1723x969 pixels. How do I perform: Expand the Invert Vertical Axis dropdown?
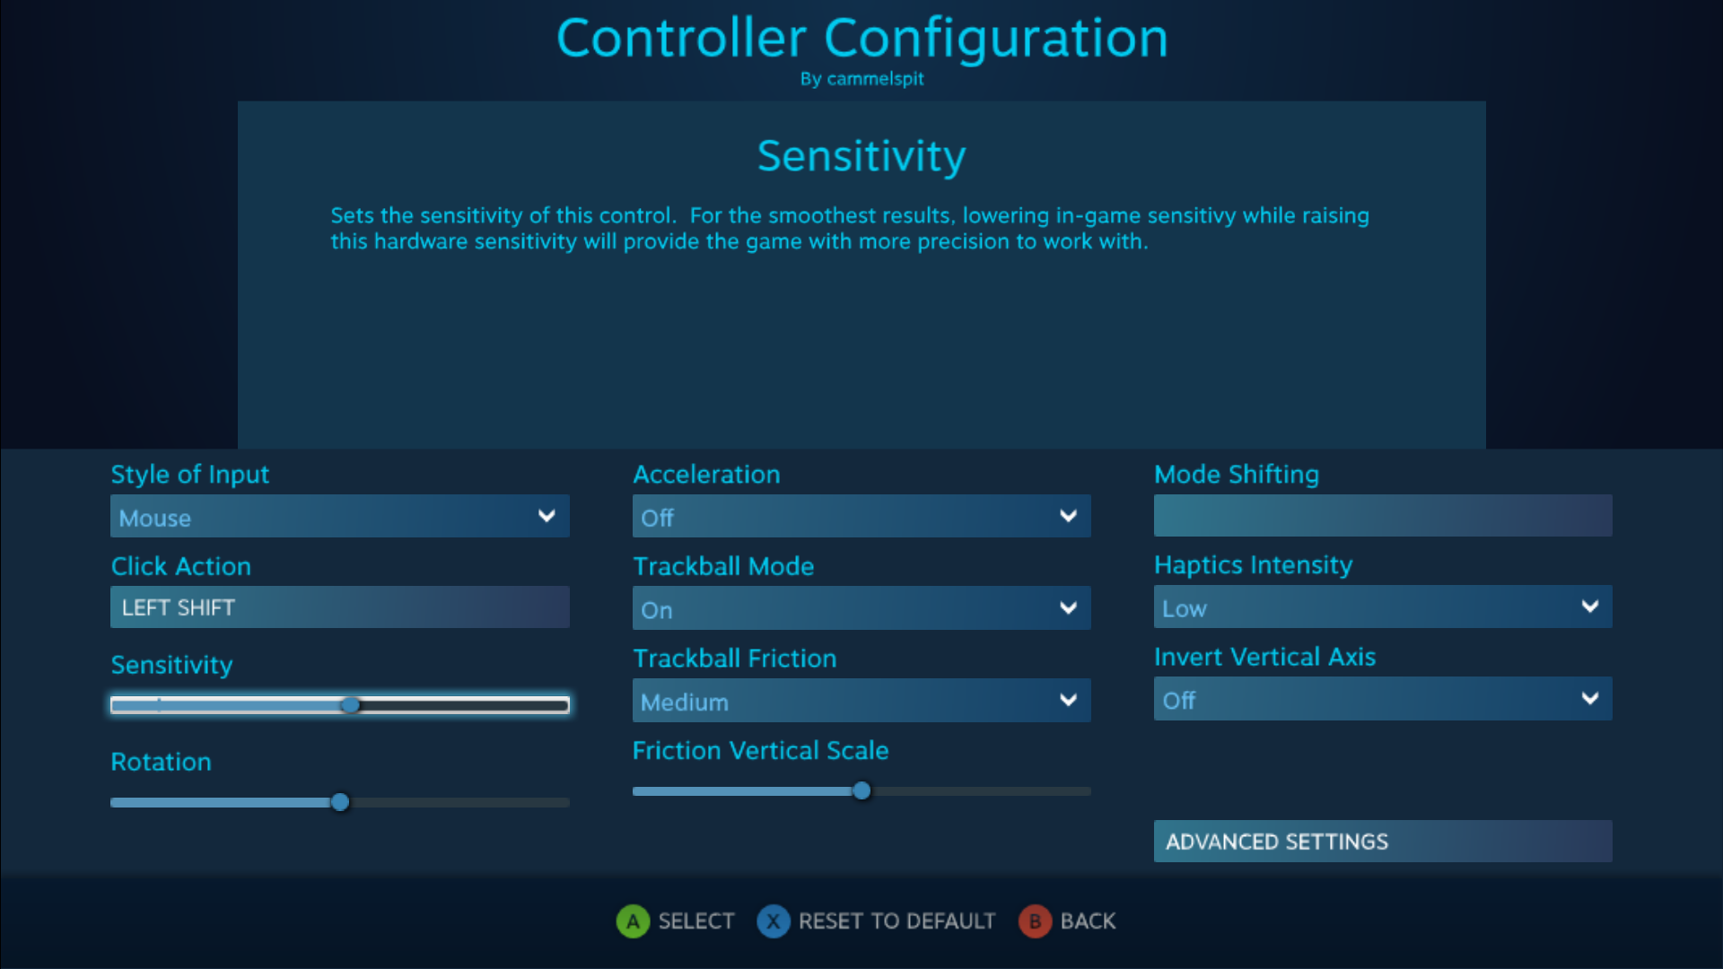pyautogui.click(x=1382, y=699)
